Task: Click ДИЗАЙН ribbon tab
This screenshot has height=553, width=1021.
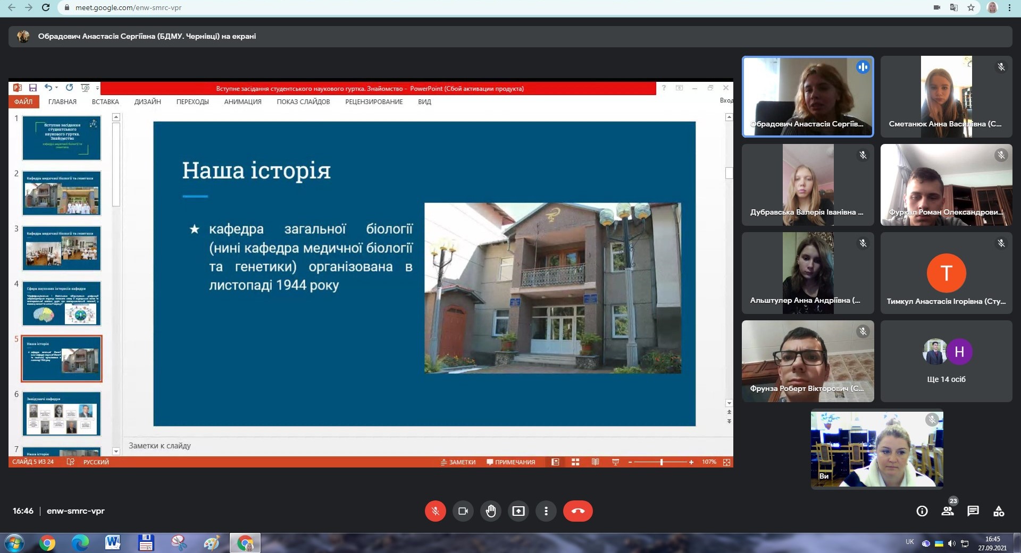Action: pos(147,101)
